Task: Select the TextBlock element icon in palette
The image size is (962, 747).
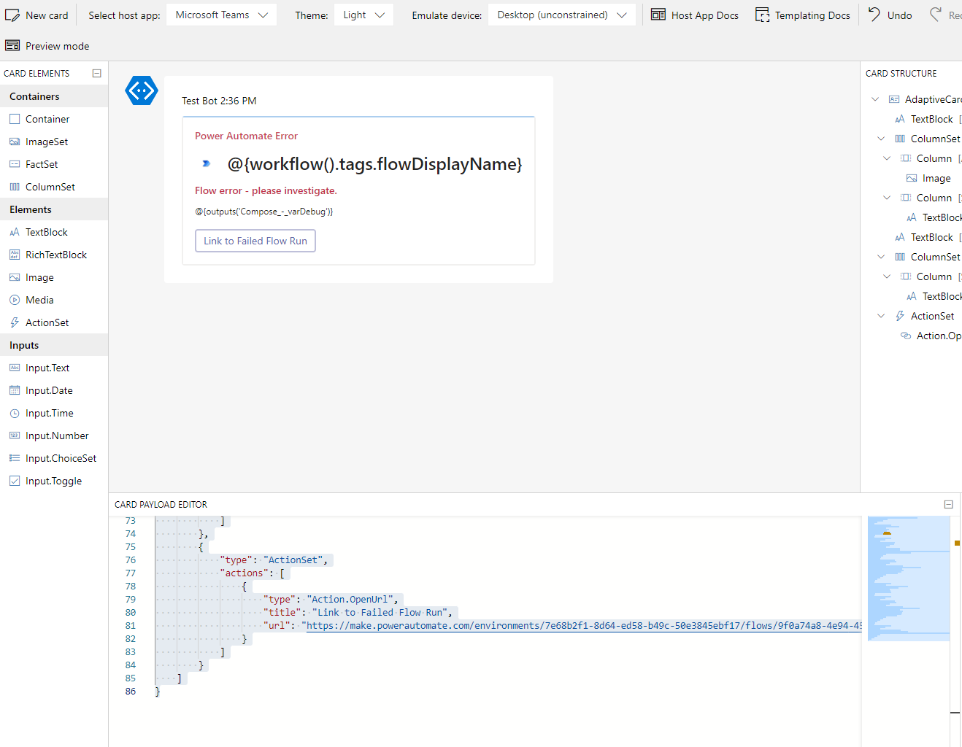Action: coord(15,232)
